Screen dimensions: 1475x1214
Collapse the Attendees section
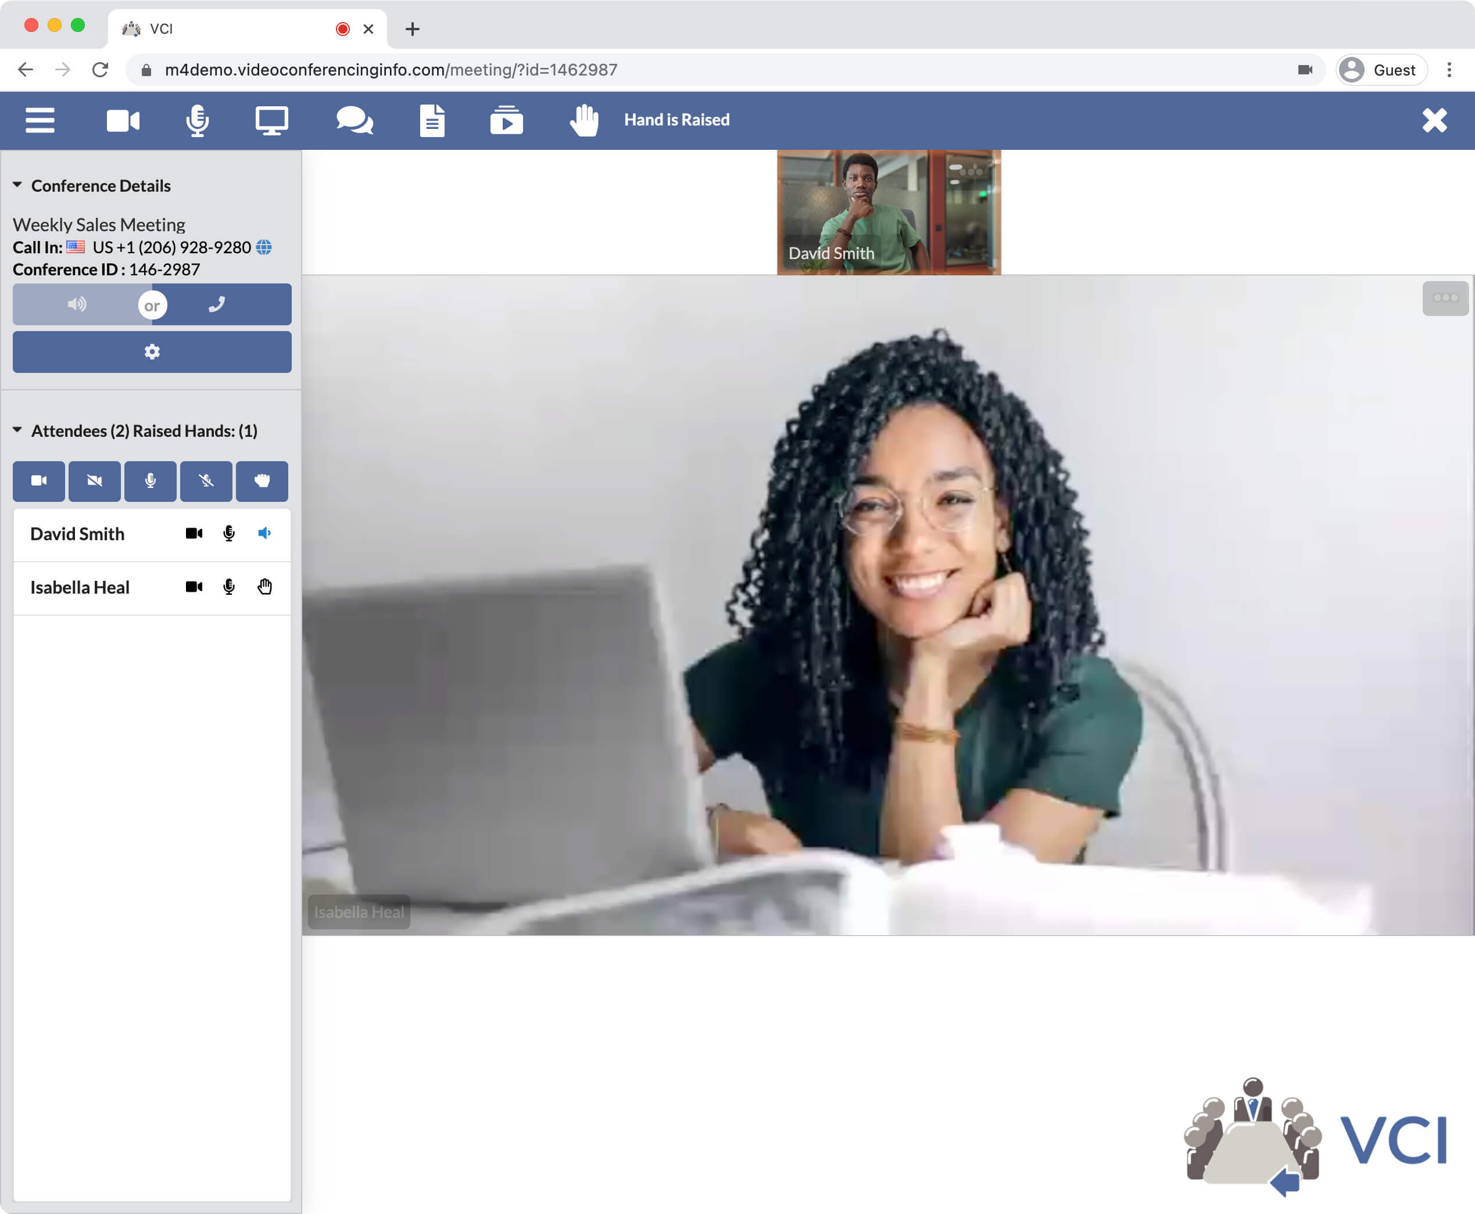tap(17, 430)
